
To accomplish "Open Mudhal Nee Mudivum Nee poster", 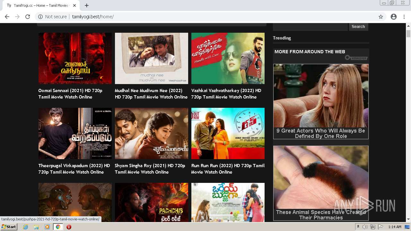I will point(152,58).
